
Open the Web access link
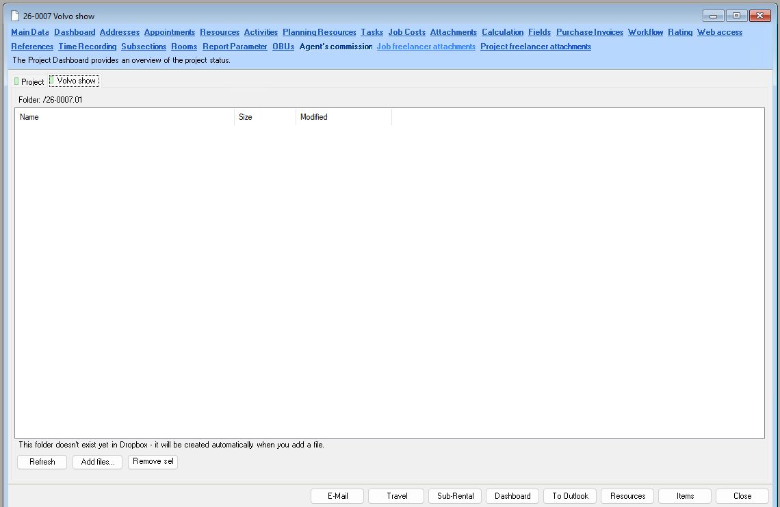click(719, 32)
